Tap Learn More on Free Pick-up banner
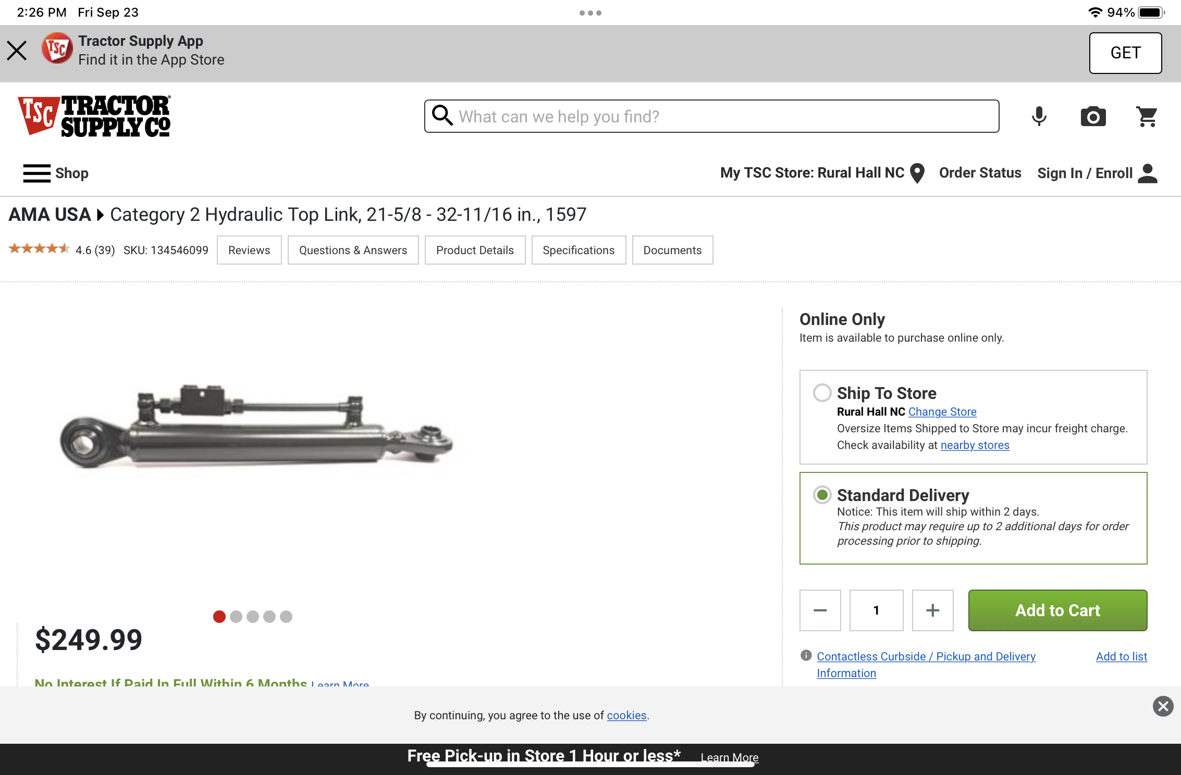This screenshot has height=775, width=1181. point(729,757)
